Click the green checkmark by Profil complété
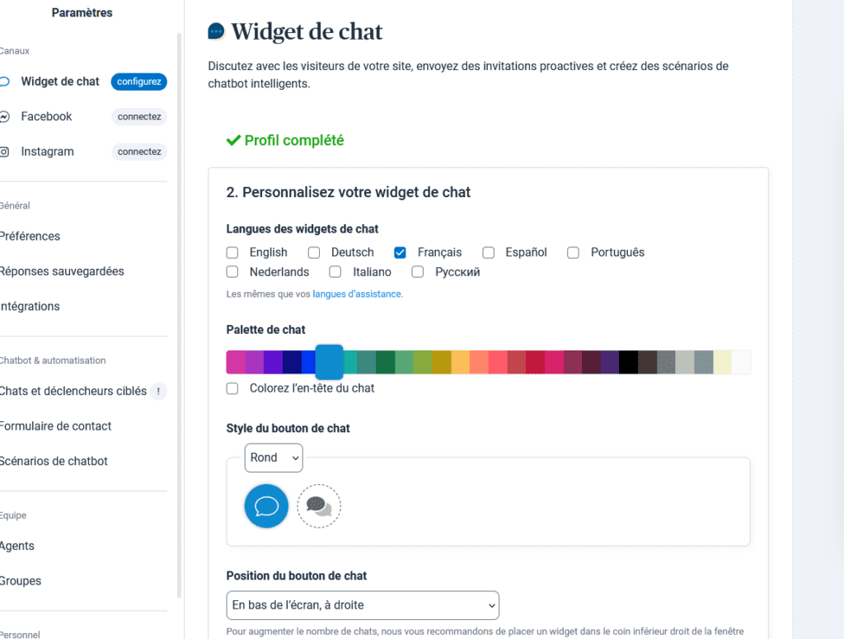The height and width of the screenshot is (639, 844). tap(233, 140)
